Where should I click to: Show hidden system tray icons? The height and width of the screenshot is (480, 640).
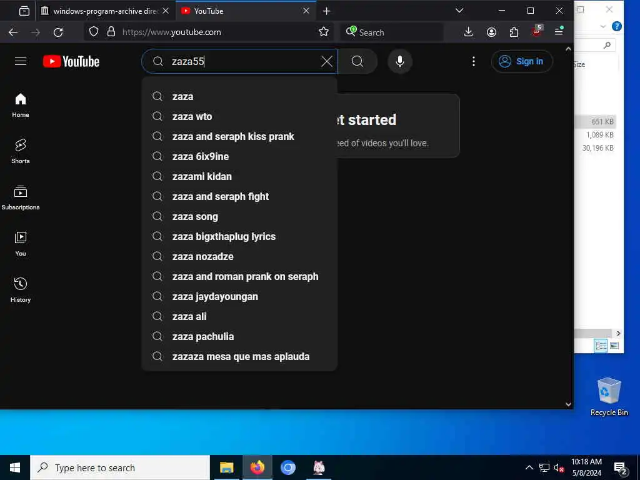[529, 467]
